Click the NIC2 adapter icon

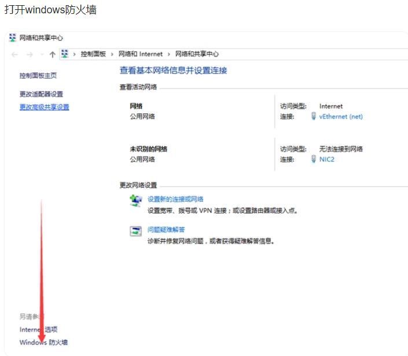coord(314,159)
